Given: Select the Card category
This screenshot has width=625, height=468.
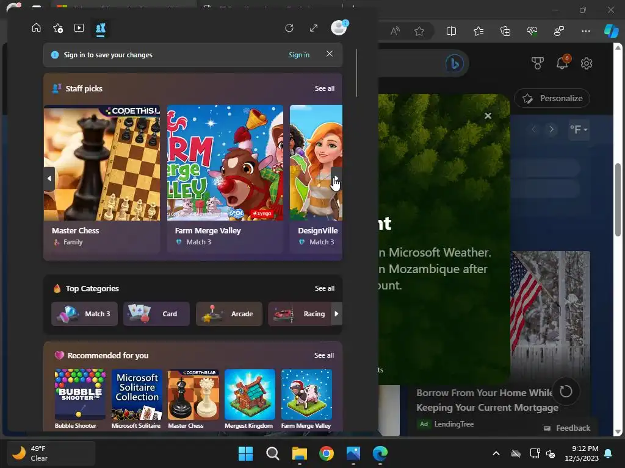Looking at the screenshot, I should pos(157,314).
